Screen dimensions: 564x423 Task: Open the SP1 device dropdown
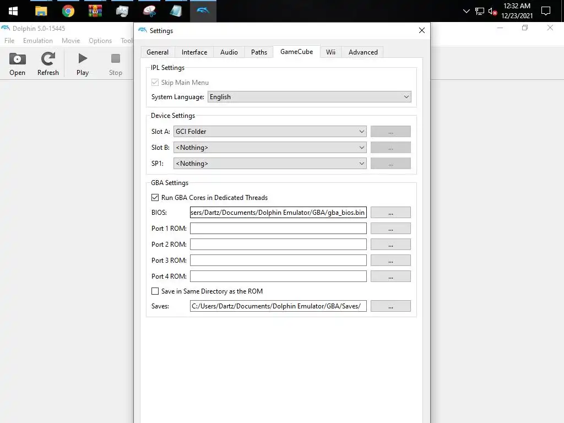270,163
